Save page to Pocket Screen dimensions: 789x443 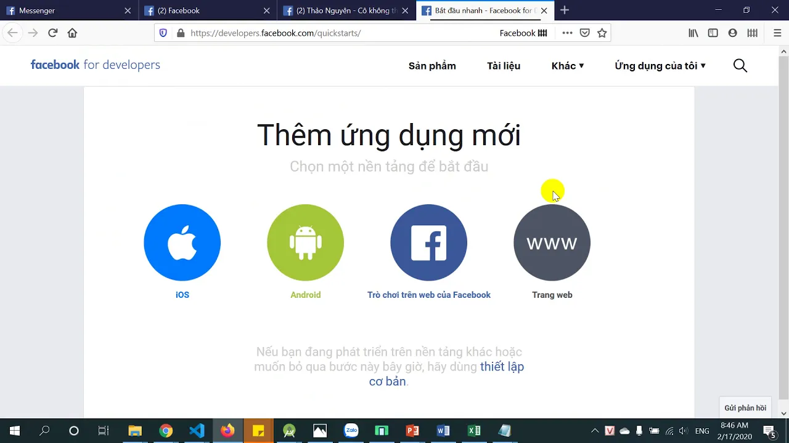pos(584,33)
